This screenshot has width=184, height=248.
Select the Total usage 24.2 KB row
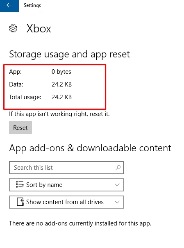pos(40,97)
